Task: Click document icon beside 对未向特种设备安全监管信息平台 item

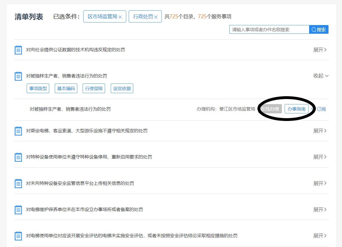Action: [x=18, y=183]
